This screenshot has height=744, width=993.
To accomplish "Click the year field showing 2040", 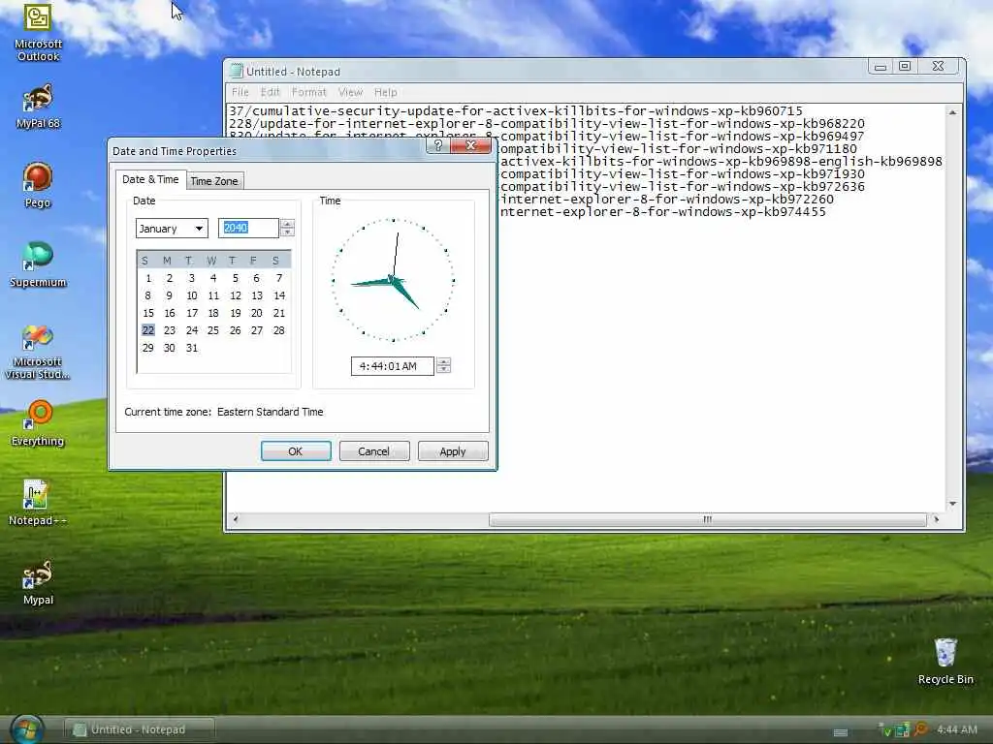I will pos(248,228).
